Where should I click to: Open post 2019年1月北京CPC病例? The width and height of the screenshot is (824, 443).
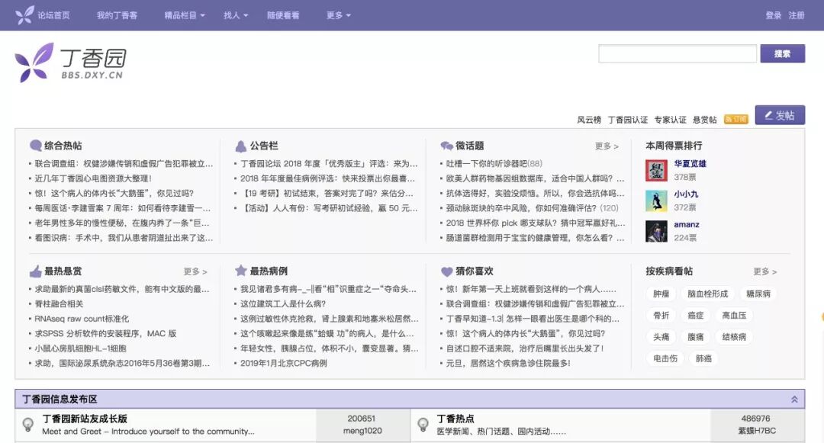284,363
